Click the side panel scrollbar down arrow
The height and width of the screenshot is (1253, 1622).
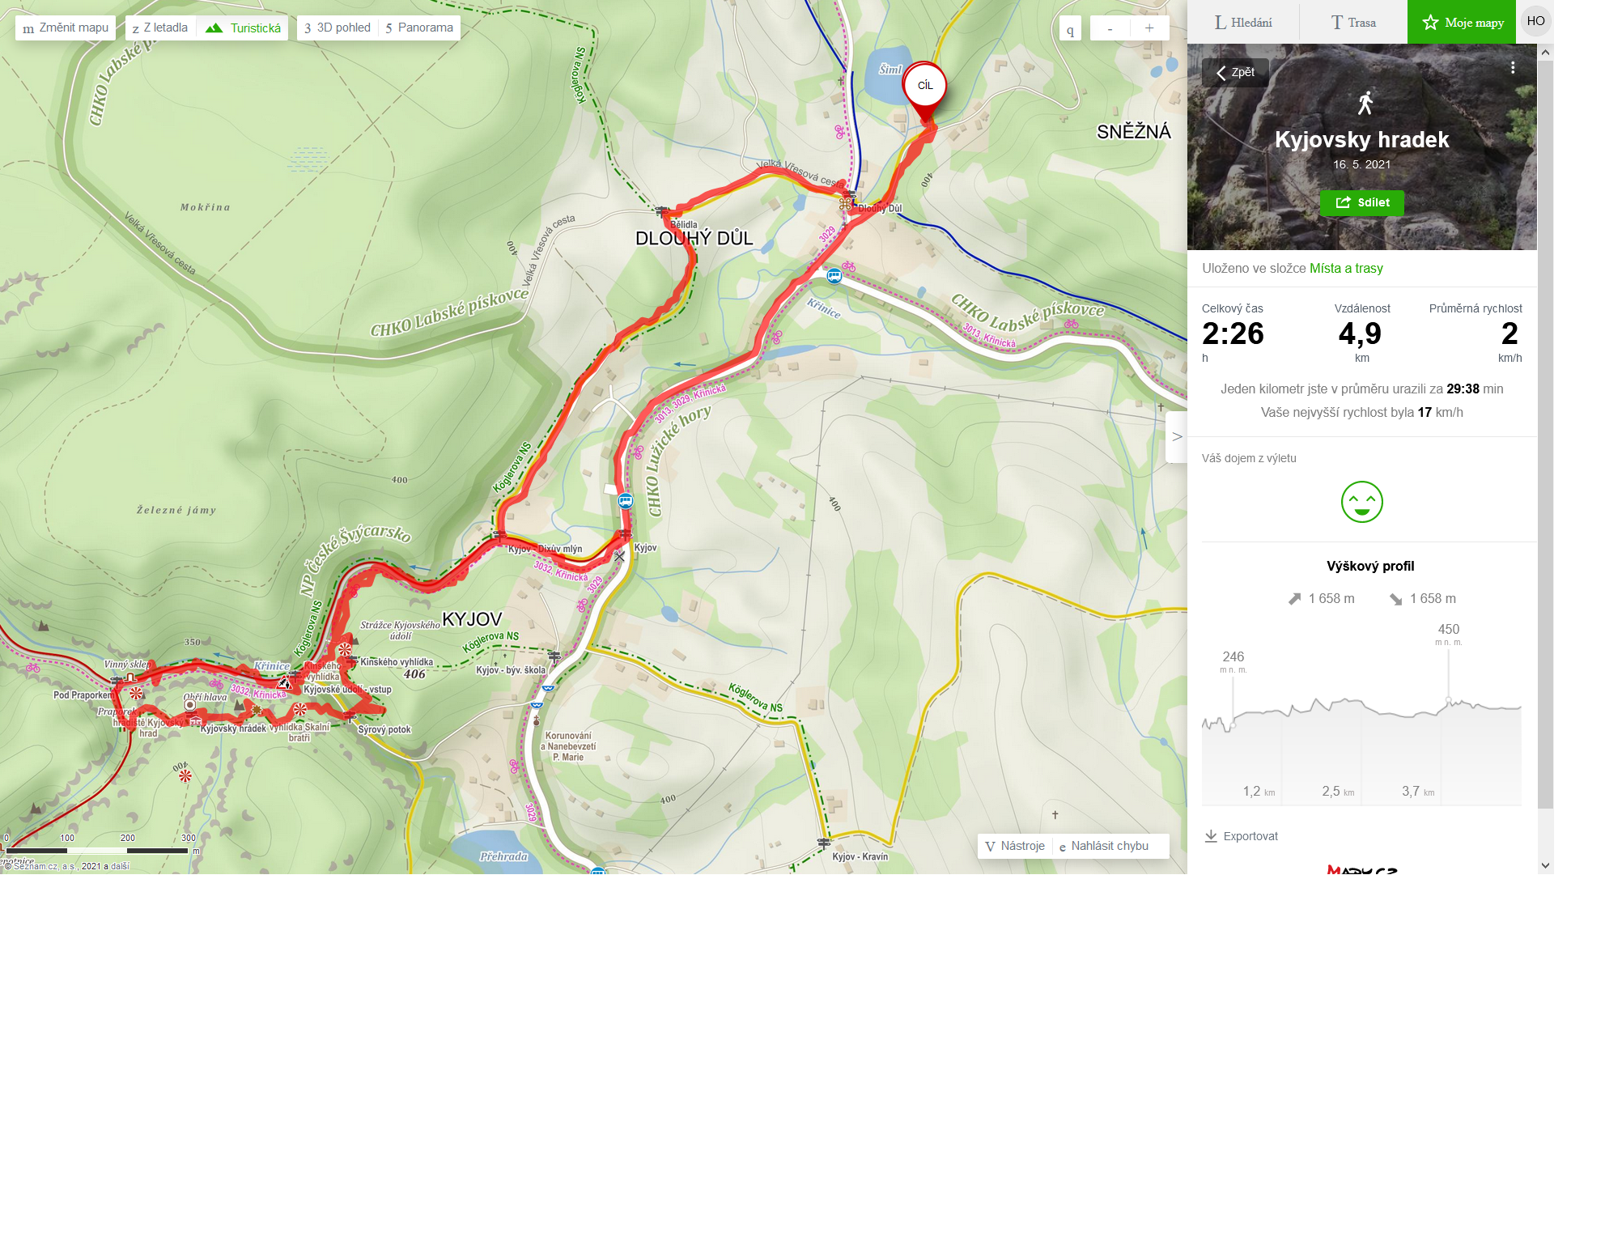1545,865
